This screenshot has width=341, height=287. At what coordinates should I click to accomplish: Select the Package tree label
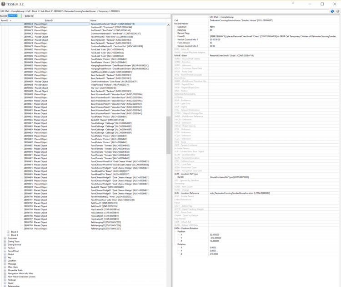point(12,280)
